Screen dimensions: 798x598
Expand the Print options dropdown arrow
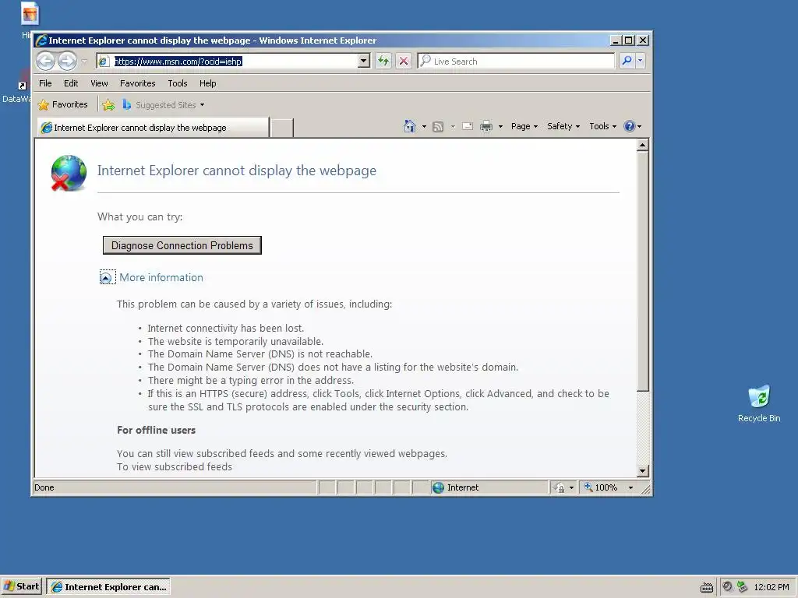coord(500,127)
